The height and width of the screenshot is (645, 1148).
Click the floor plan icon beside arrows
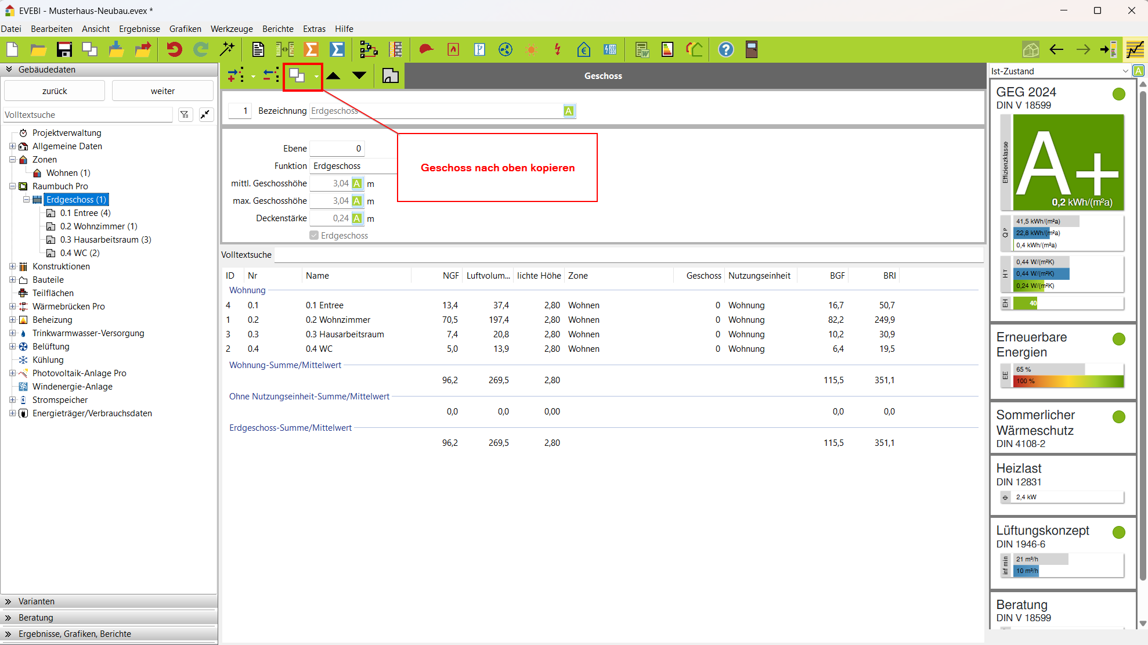coord(390,75)
